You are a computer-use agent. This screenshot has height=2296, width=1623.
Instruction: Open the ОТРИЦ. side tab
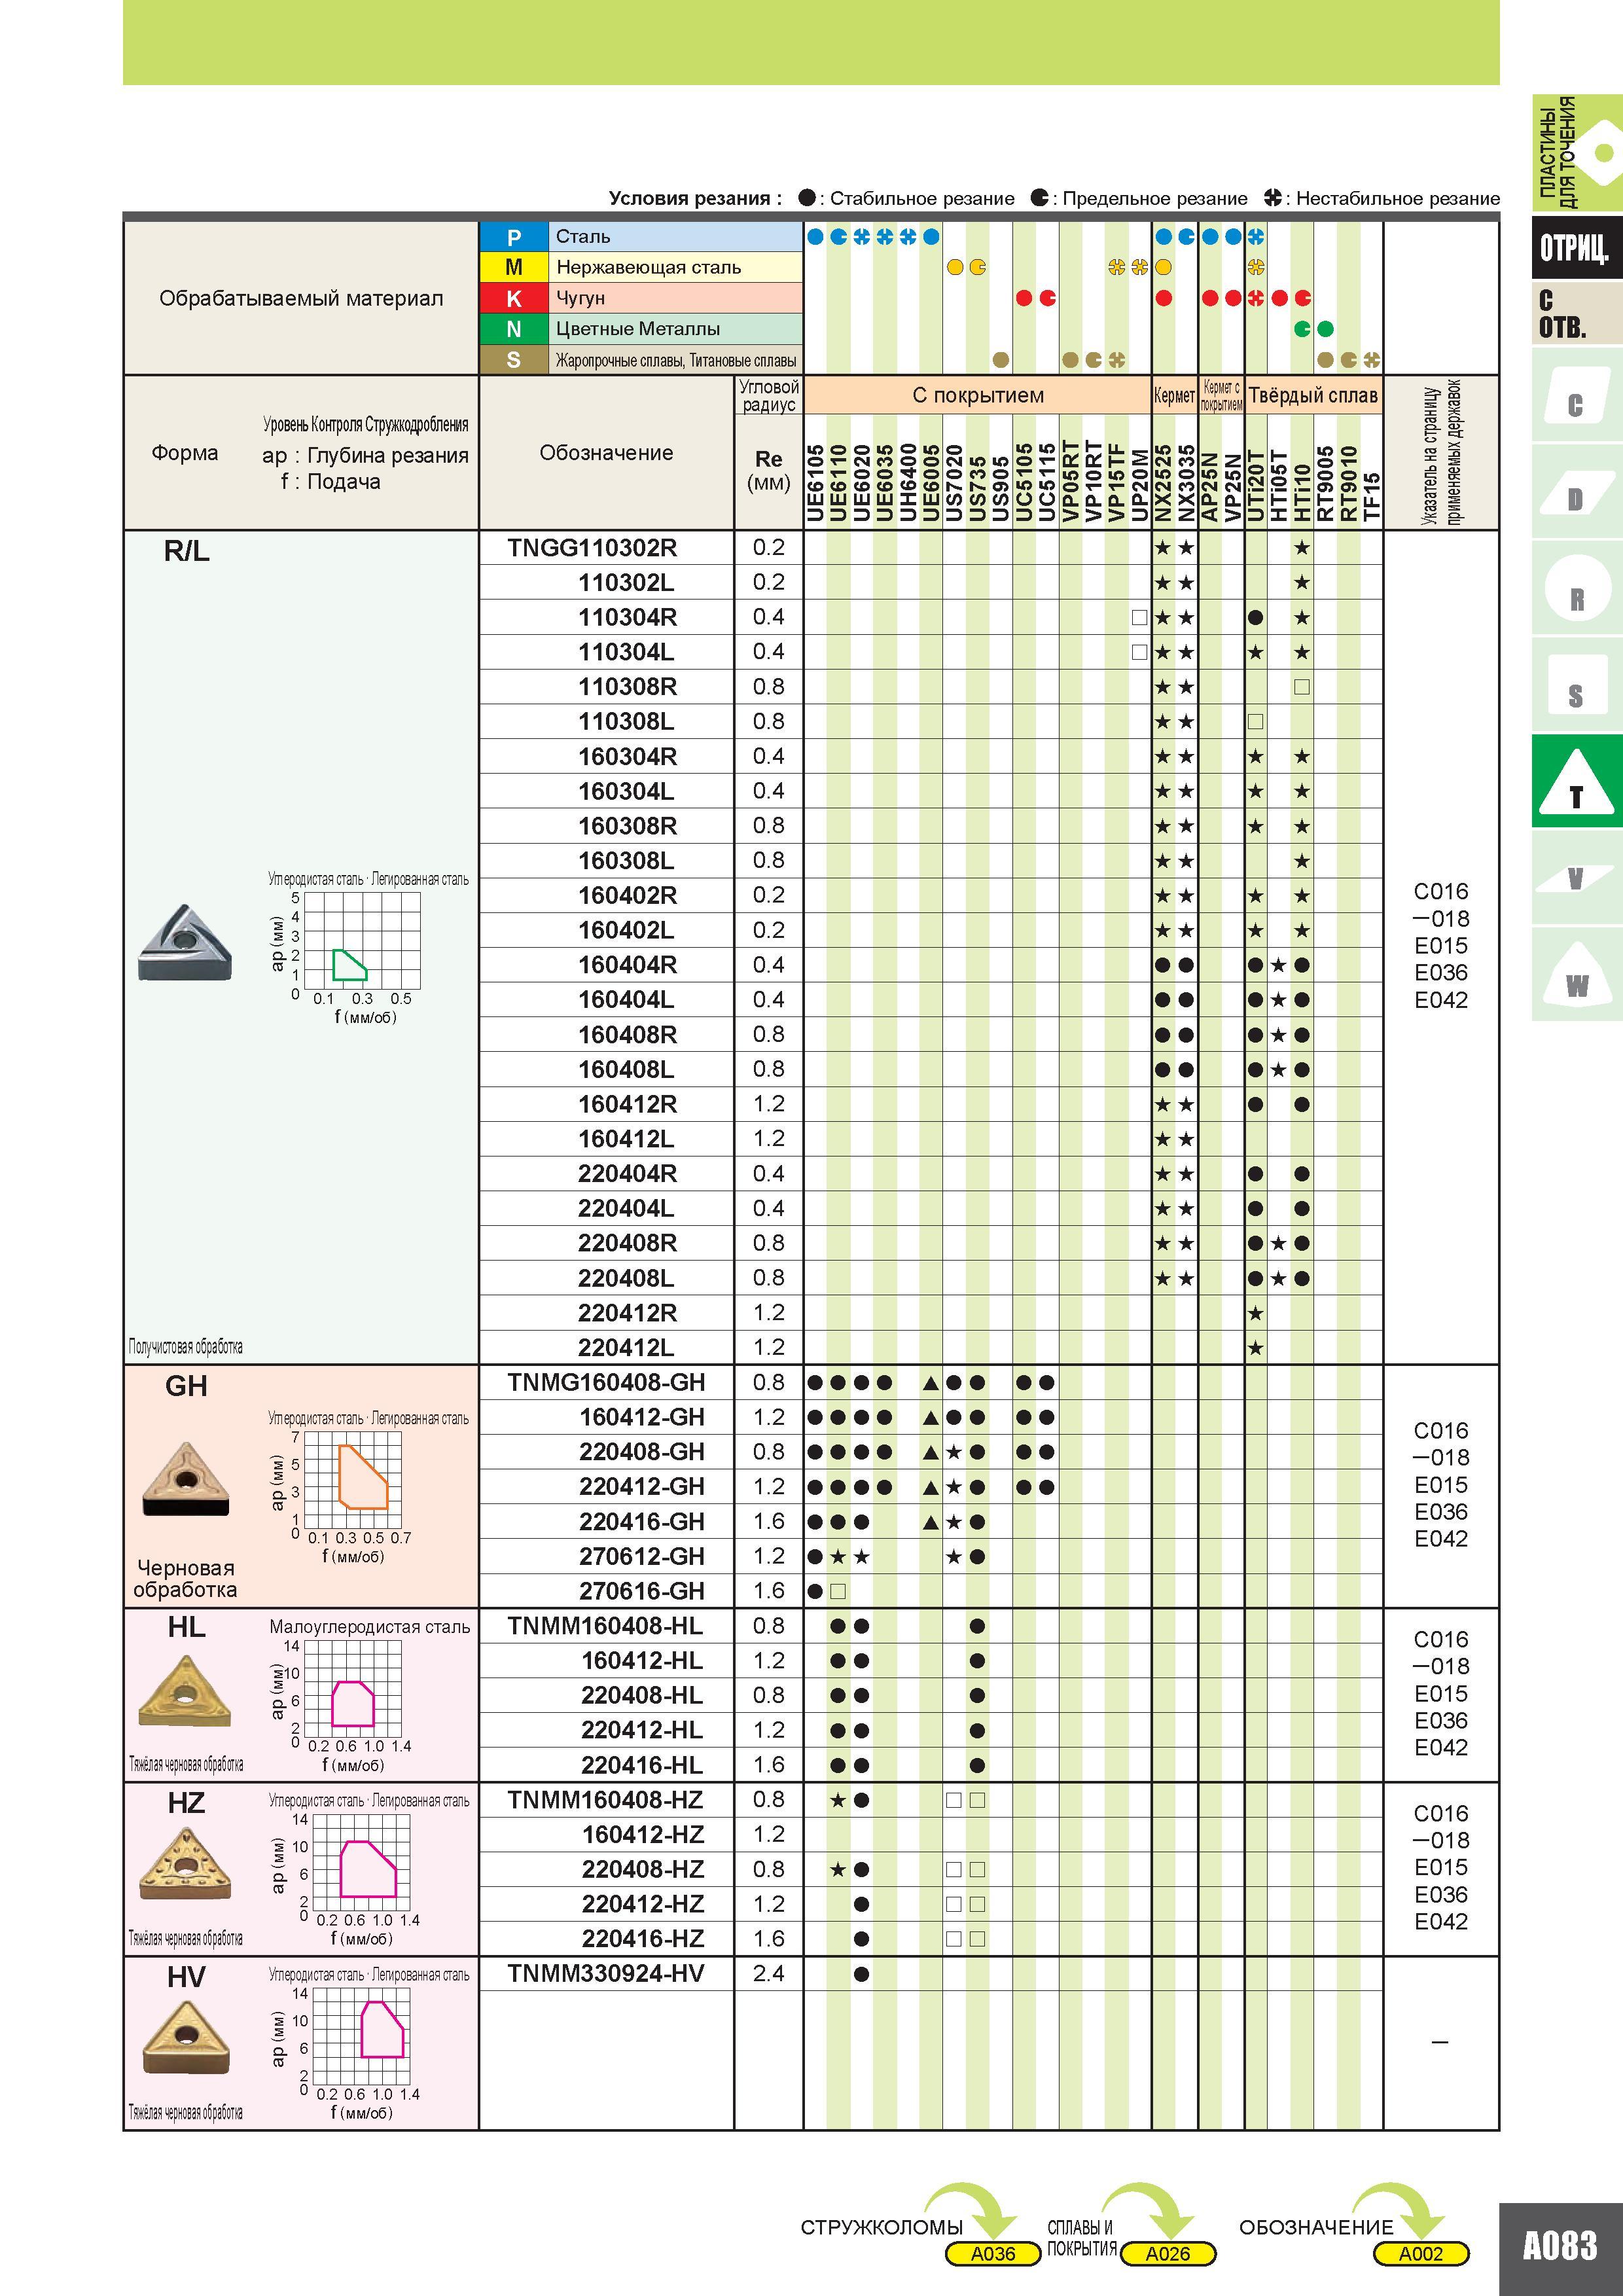(x=1576, y=247)
